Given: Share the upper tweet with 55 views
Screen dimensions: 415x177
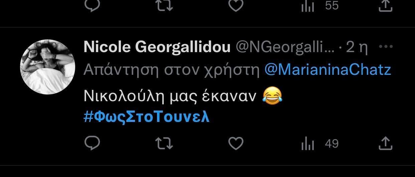Looking at the screenshot, I should coord(385,6).
